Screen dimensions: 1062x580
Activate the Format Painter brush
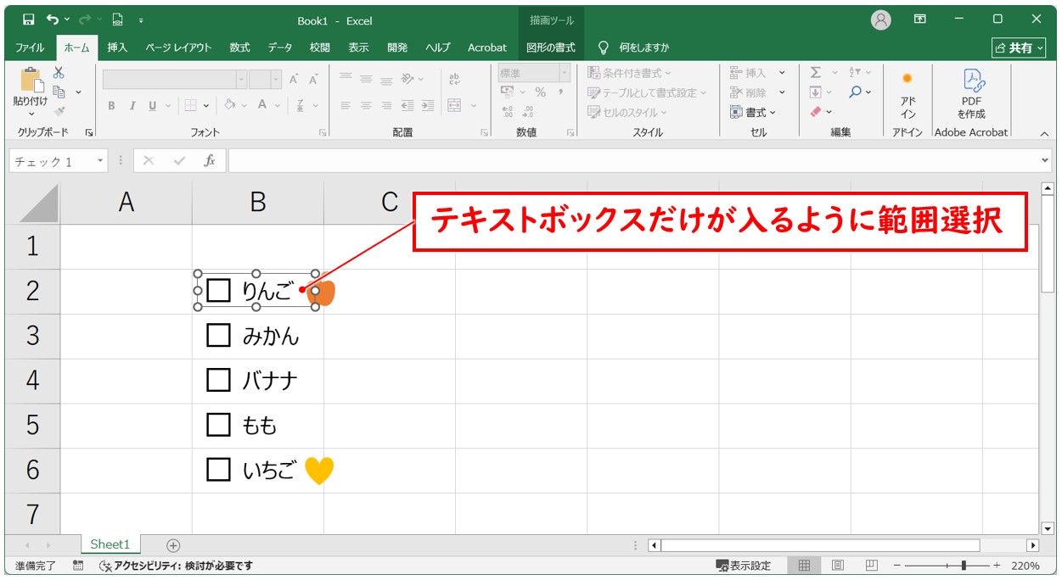59,111
